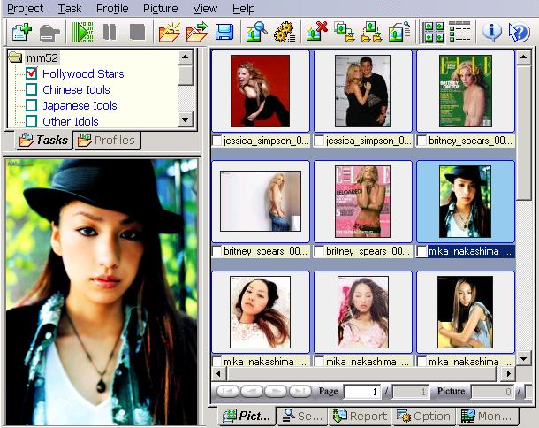Tick checkbox of second jessica_simpson picture

[320, 141]
